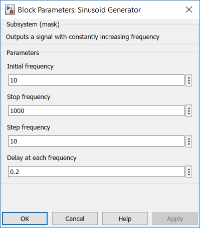200x228 pixels.
Task: Click the Delay at each frequency label
Action: tap(42, 158)
